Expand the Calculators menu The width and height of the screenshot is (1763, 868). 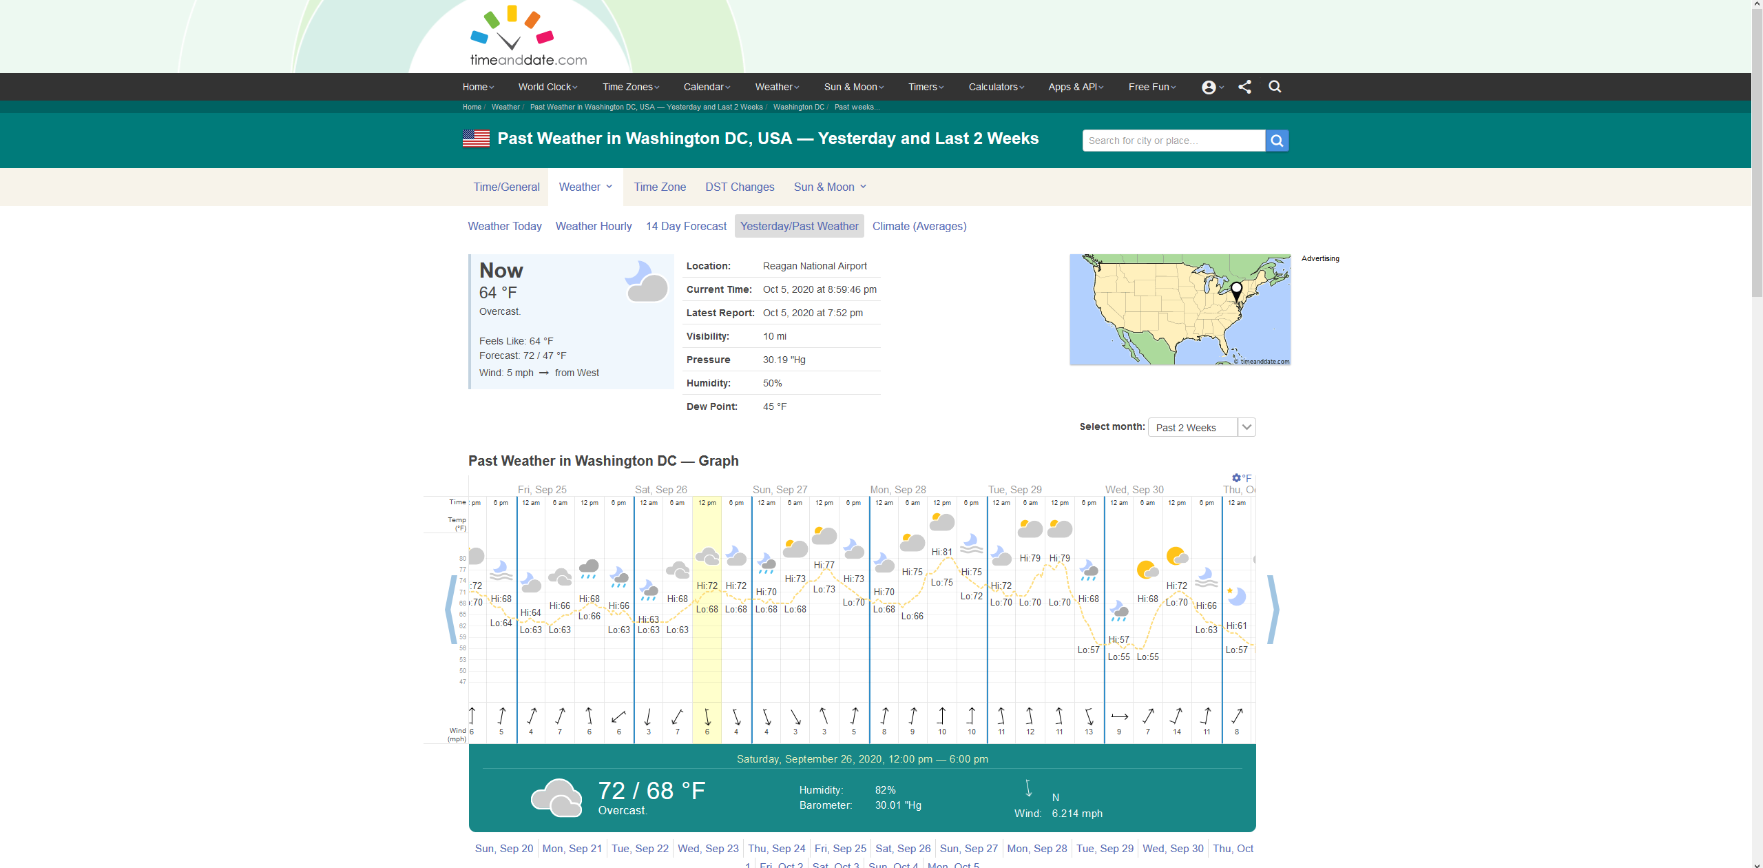[x=997, y=87]
